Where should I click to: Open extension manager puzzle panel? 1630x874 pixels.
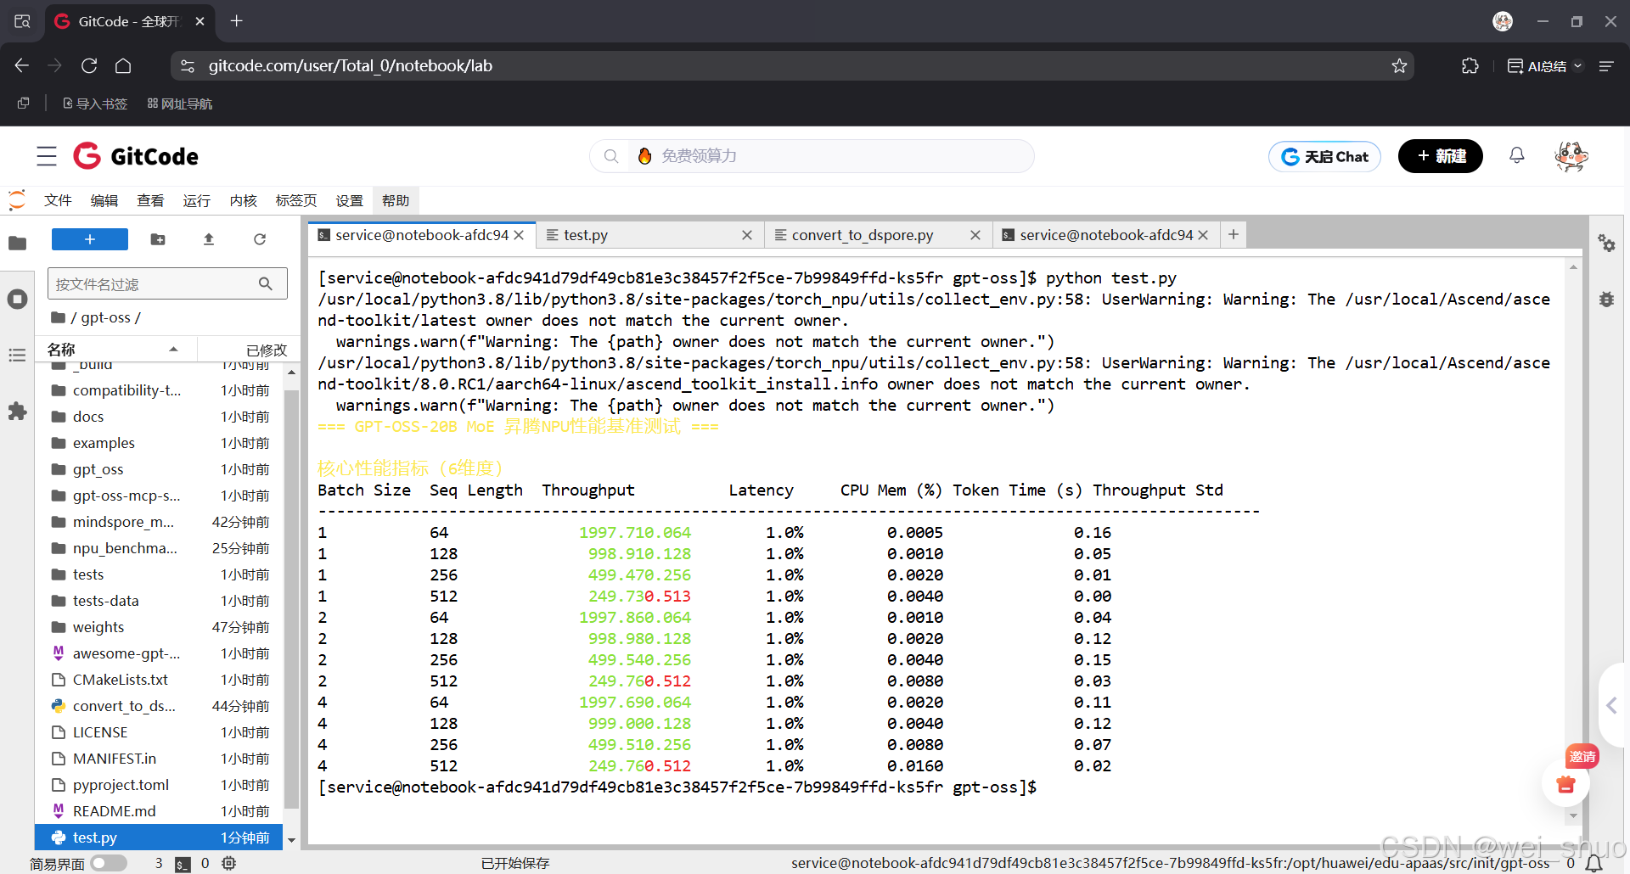pyautogui.click(x=17, y=412)
